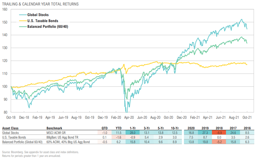Click the red -8.9 cell for 2018
The height and width of the screenshot is (158, 256).
coord(219,133)
